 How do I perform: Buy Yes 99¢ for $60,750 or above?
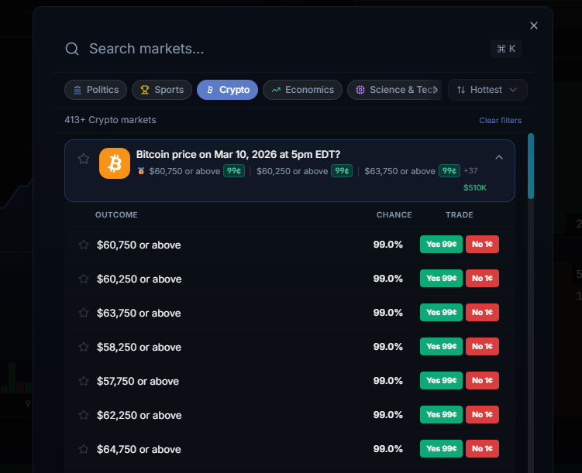click(441, 245)
